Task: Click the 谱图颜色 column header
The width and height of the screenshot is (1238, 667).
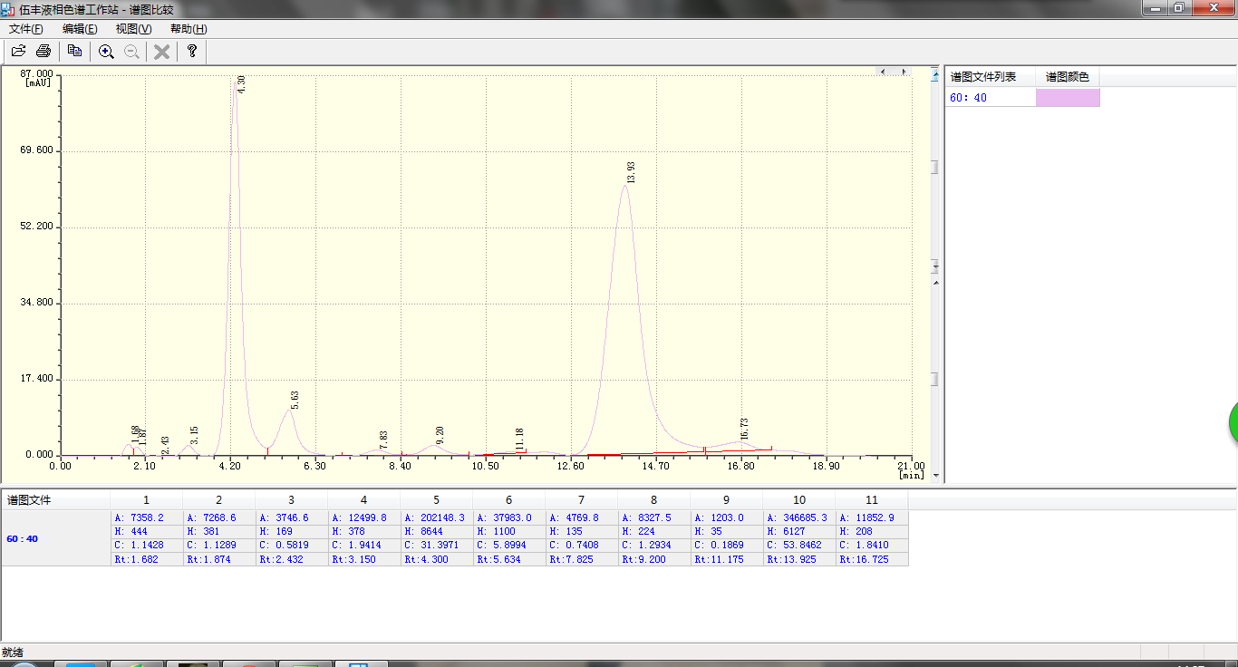Action: pos(1068,77)
